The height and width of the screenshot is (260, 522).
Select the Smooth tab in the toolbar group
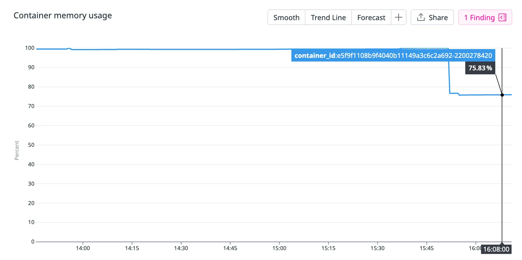tap(286, 17)
